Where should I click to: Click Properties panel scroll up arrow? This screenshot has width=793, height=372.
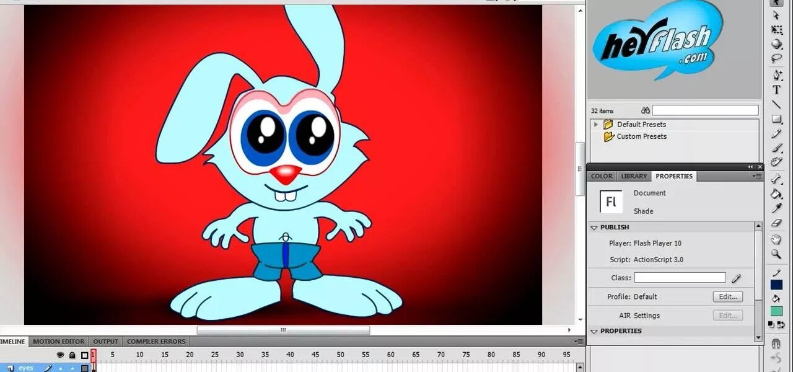(x=759, y=227)
